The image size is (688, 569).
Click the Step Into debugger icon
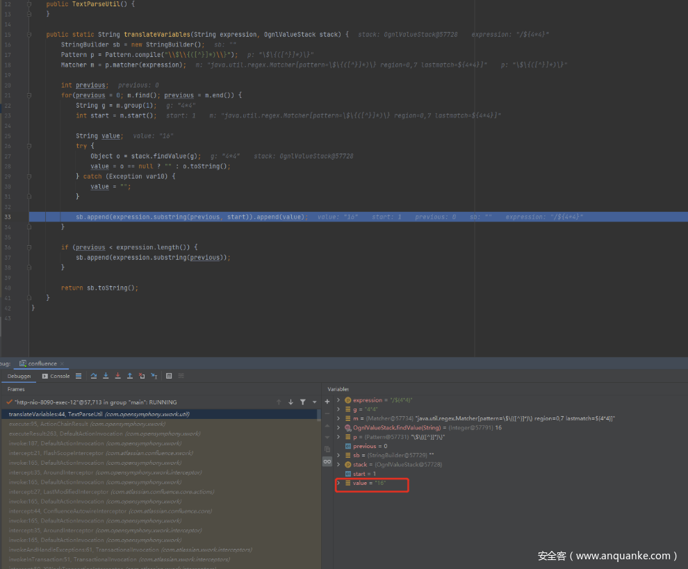pyautogui.click(x=105, y=376)
